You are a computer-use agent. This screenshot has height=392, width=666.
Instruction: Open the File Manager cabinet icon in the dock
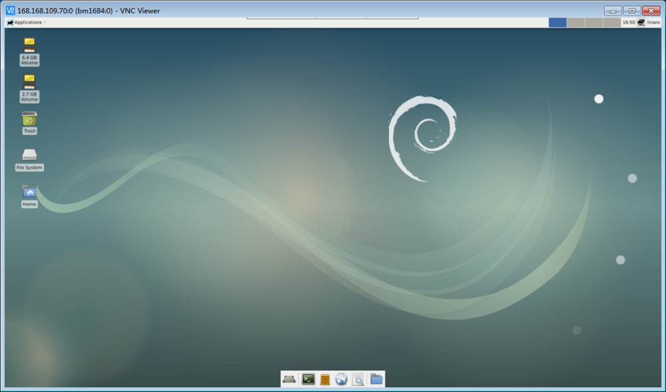[x=325, y=379]
